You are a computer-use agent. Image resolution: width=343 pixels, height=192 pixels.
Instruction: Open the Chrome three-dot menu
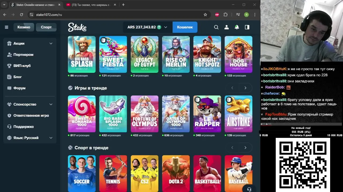click(x=255, y=15)
